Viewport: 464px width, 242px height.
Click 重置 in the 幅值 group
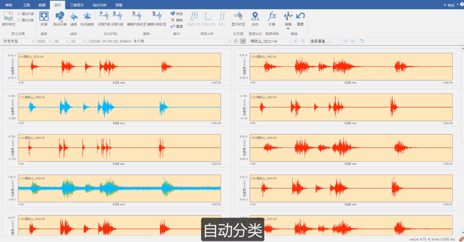300,18
